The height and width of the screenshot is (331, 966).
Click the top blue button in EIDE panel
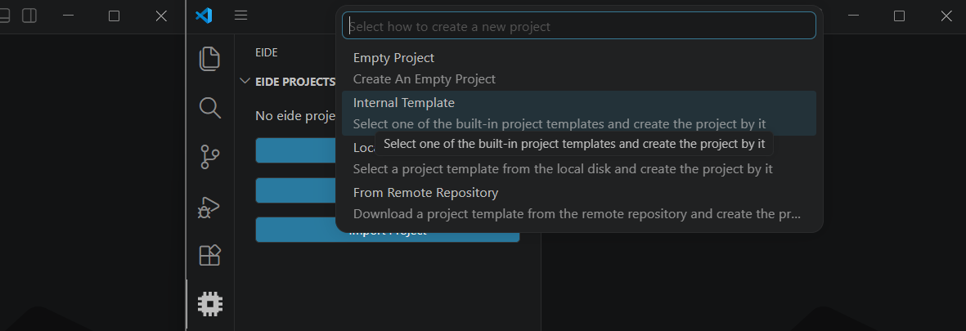[296, 150]
